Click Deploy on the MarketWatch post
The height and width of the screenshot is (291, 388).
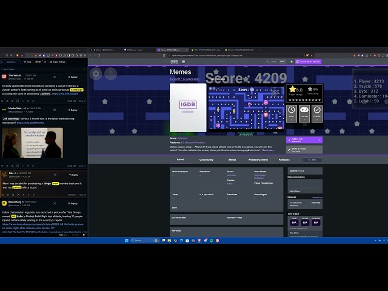tap(73, 110)
